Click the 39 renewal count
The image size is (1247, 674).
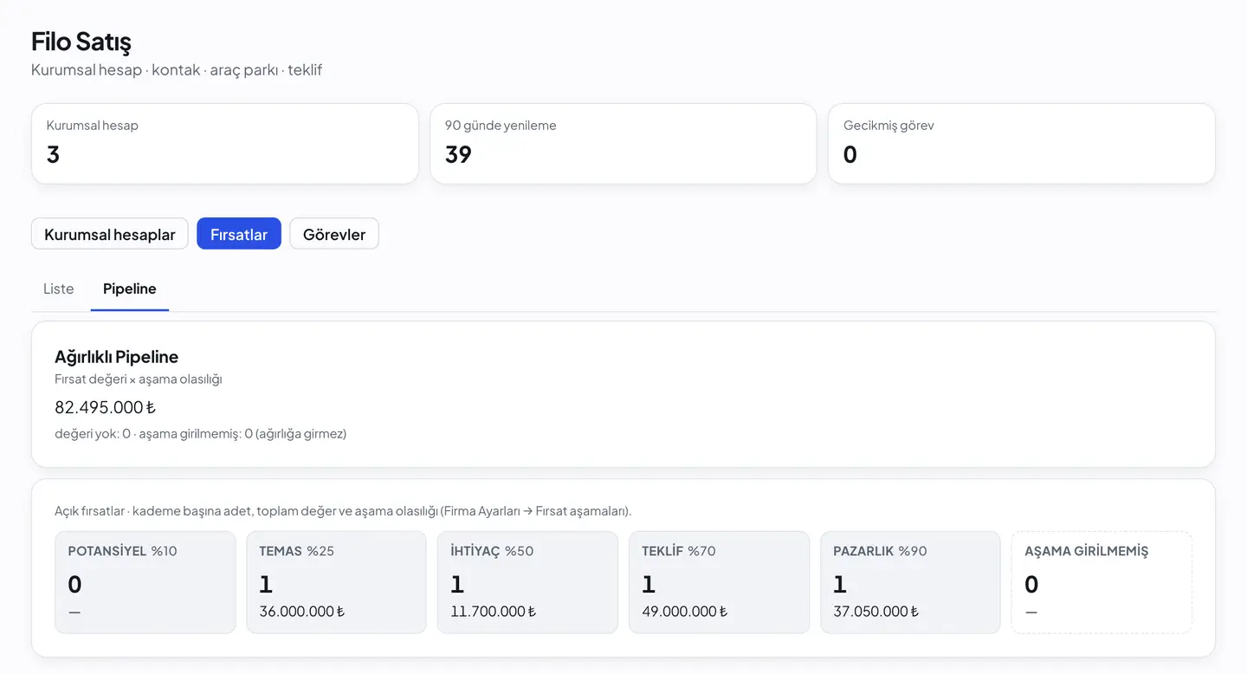[x=458, y=154]
